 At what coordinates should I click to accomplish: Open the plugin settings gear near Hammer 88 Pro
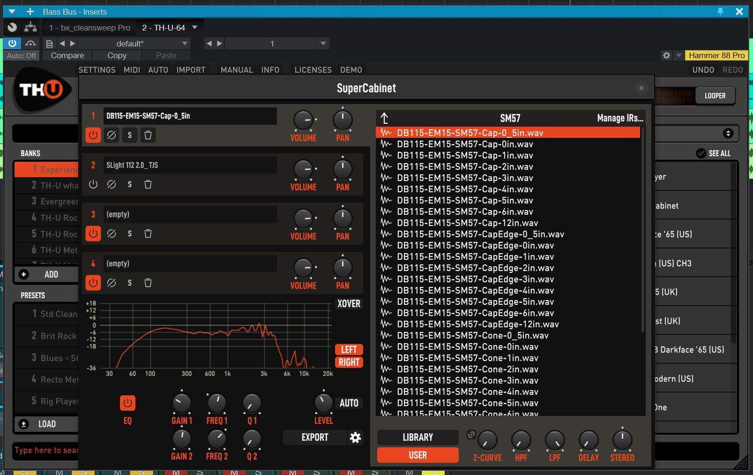[666, 55]
